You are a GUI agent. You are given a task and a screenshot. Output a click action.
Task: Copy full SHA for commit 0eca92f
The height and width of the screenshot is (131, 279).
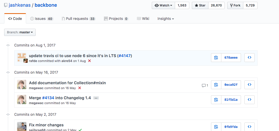click(x=216, y=85)
